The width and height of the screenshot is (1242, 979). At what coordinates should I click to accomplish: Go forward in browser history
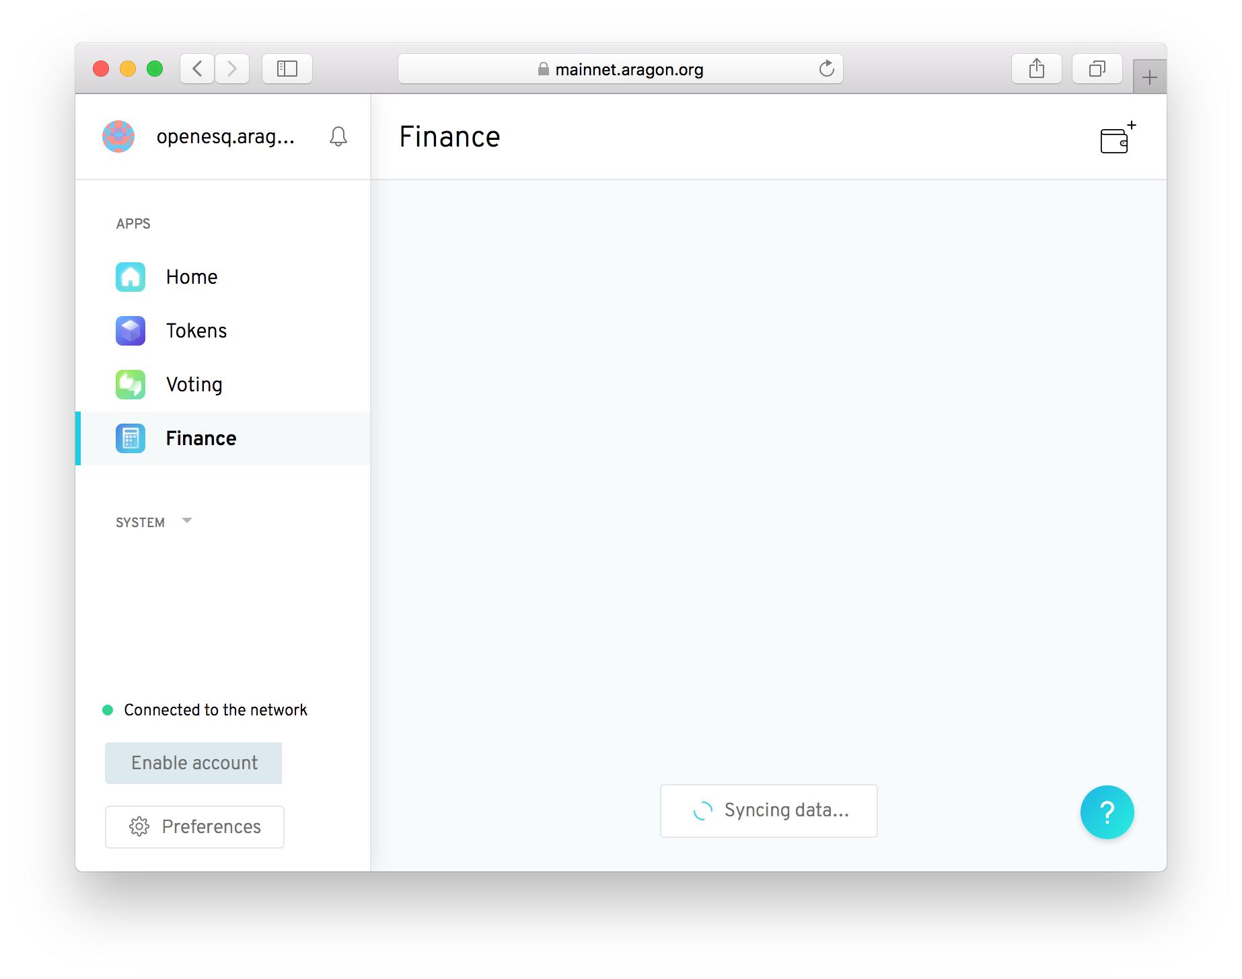232,69
